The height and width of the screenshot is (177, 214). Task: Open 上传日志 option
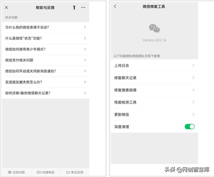pos(154,66)
